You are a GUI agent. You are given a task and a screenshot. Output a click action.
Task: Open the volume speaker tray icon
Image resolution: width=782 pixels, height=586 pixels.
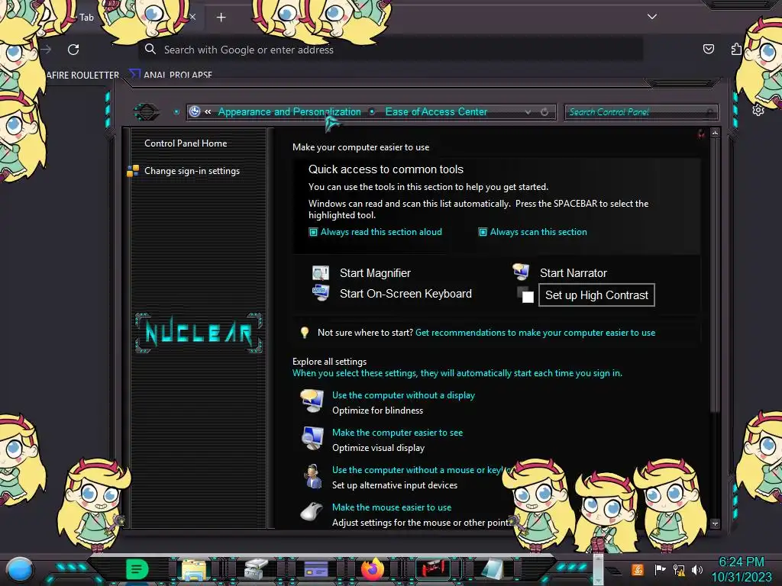point(697,569)
